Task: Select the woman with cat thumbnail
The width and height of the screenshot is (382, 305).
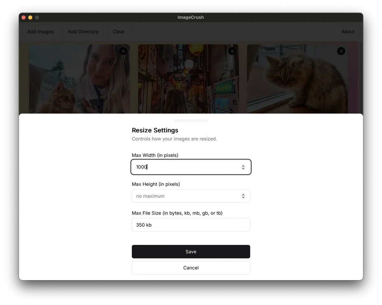Action: (79, 79)
